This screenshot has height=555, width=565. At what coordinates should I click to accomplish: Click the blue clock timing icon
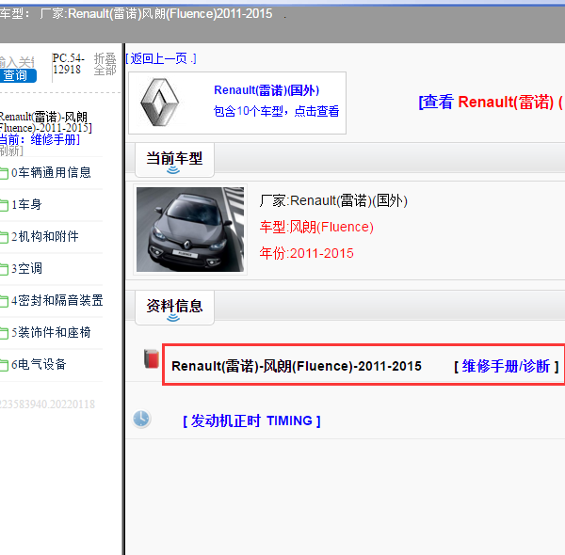click(x=141, y=419)
